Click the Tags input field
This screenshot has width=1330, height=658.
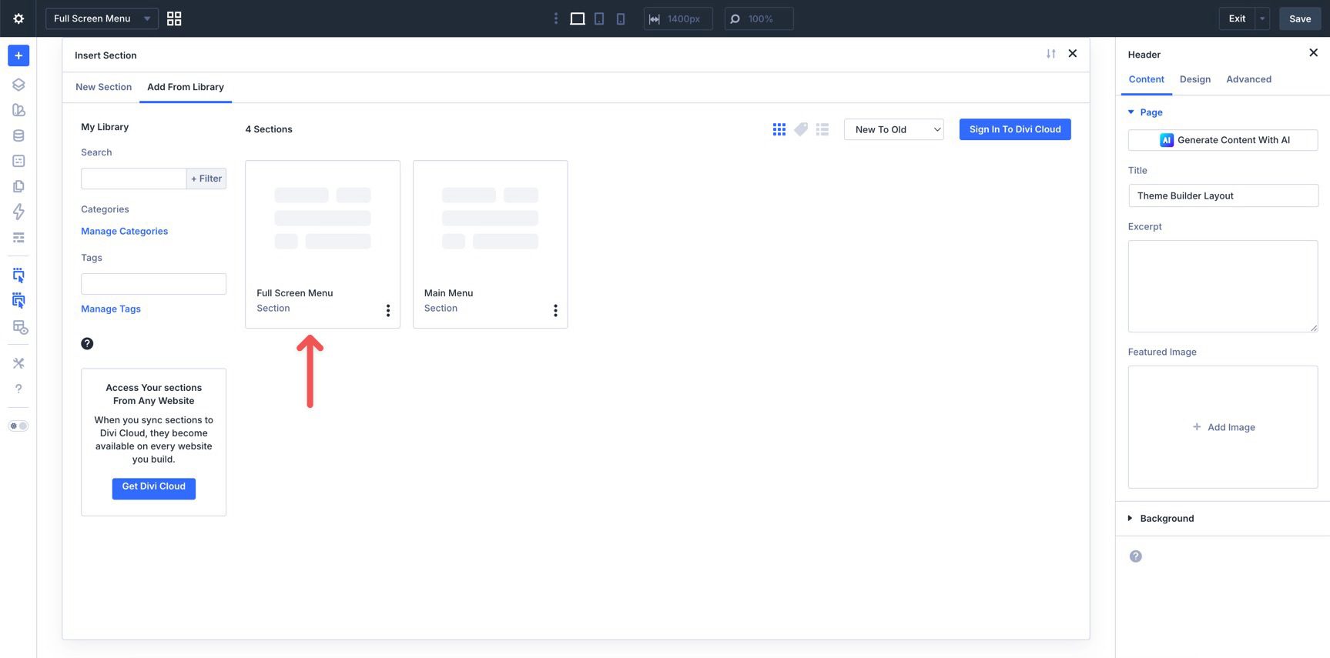click(x=153, y=284)
